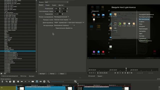The width and height of the screenshot is (160, 90).
Task: Click the timeline zoom in magnifier
Action: click(x=75, y=81)
